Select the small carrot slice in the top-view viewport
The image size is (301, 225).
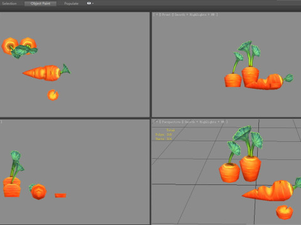[53, 95]
